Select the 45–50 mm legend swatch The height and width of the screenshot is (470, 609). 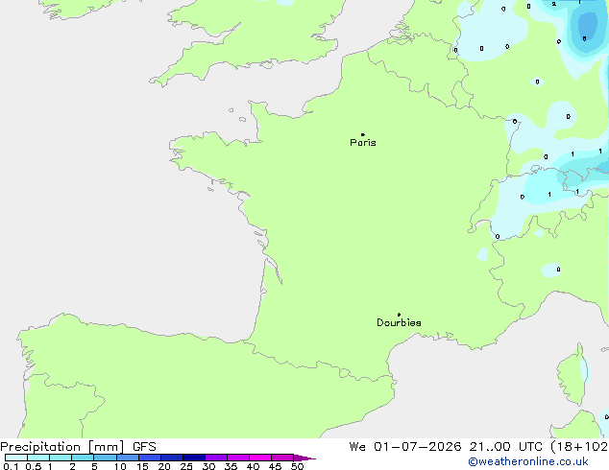pyautogui.click(x=282, y=458)
